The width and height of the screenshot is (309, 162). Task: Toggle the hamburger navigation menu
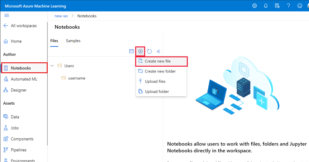(x=7, y=15)
